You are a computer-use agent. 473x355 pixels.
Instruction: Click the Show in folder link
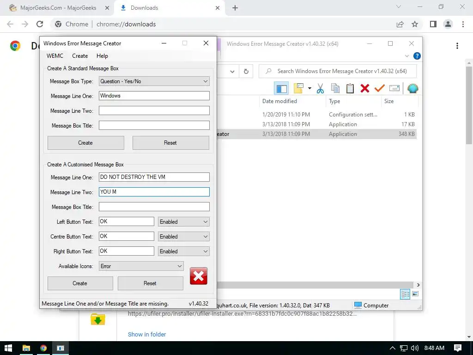(x=147, y=334)
